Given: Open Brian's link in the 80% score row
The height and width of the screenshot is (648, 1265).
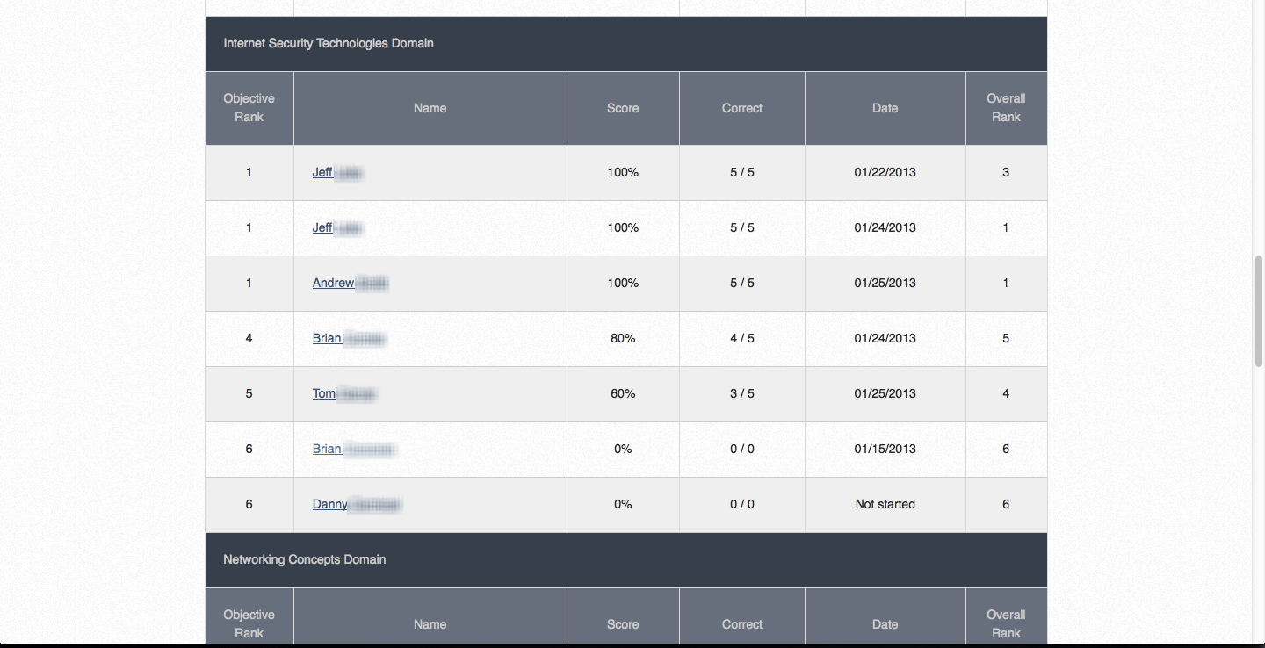Looking at the screenshot, I should click(327, 338).
